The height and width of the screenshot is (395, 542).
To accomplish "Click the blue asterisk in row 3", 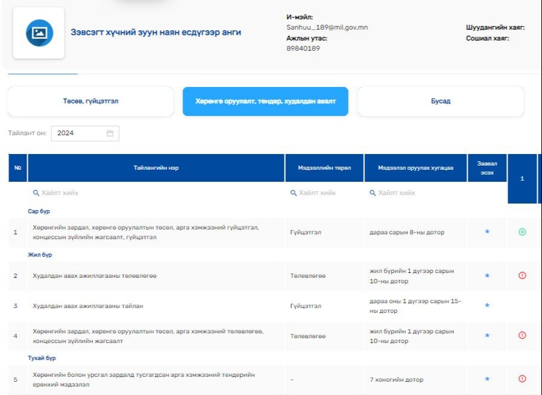I will [x=487, y=306].
